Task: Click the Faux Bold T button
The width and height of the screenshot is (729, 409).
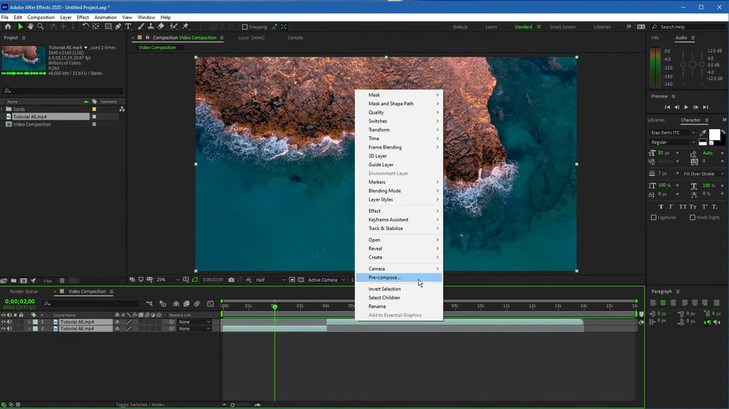Action: (x=661, y=206)
